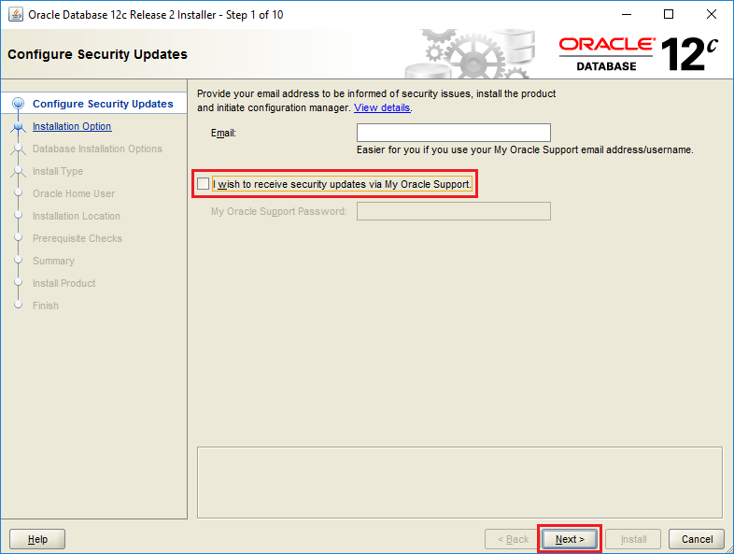Click the Oracle Database 12c logo
Image resolution: width=734 pixels, height=554 pixels.
click(639, 54)
